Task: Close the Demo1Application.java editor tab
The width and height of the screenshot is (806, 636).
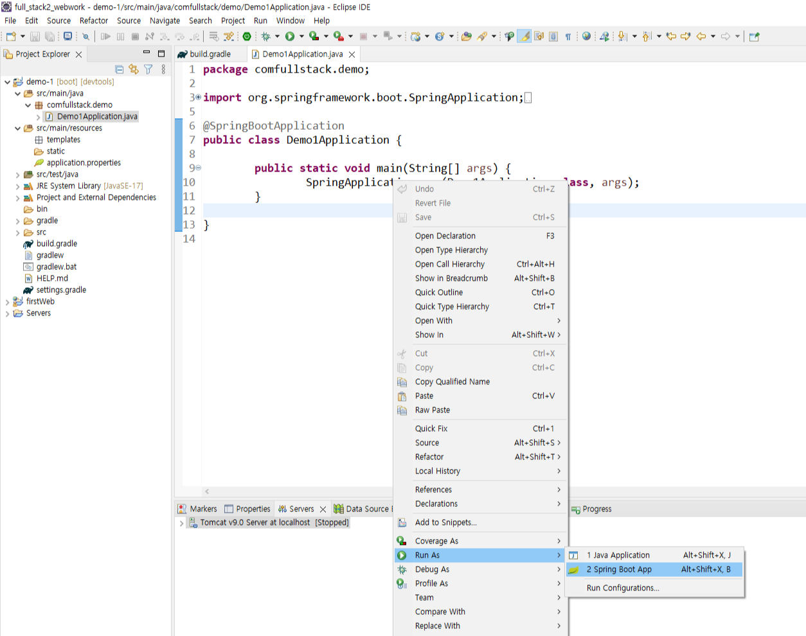Action: coord(352,55)
